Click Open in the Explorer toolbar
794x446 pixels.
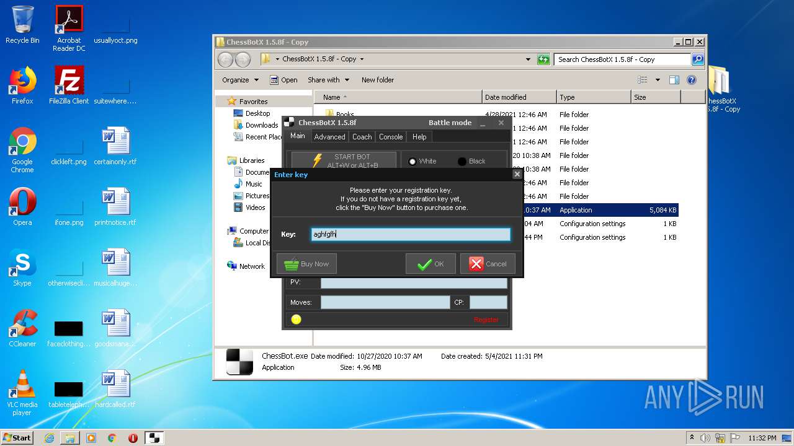pos(283,80)
